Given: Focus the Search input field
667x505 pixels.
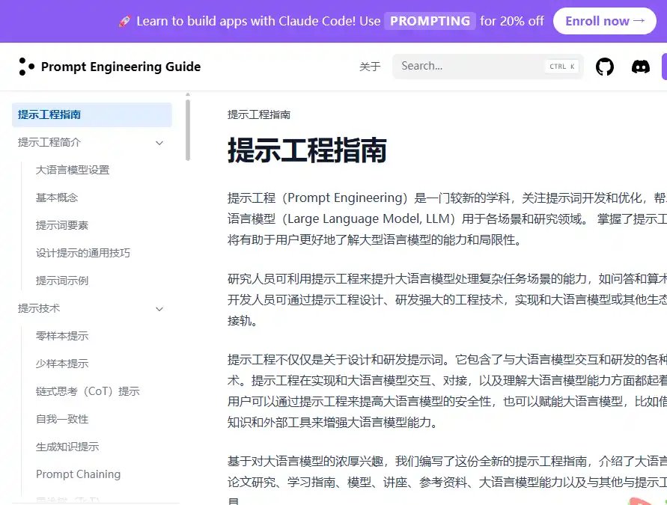Looking at the screenshot, I should (x=488, y=67).
